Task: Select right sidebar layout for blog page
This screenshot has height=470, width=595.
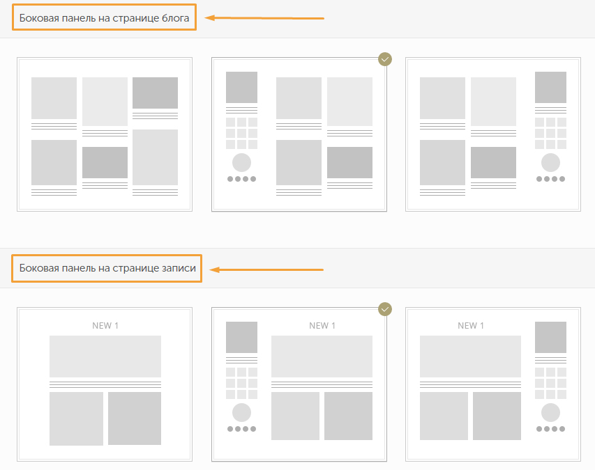Action: [493, 134]
